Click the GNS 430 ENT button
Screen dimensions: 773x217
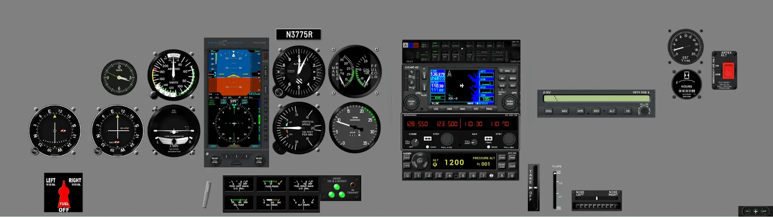513,86
